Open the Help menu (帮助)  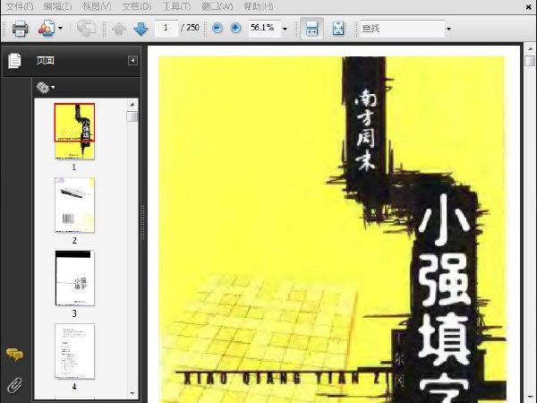[x=259, y=6]
